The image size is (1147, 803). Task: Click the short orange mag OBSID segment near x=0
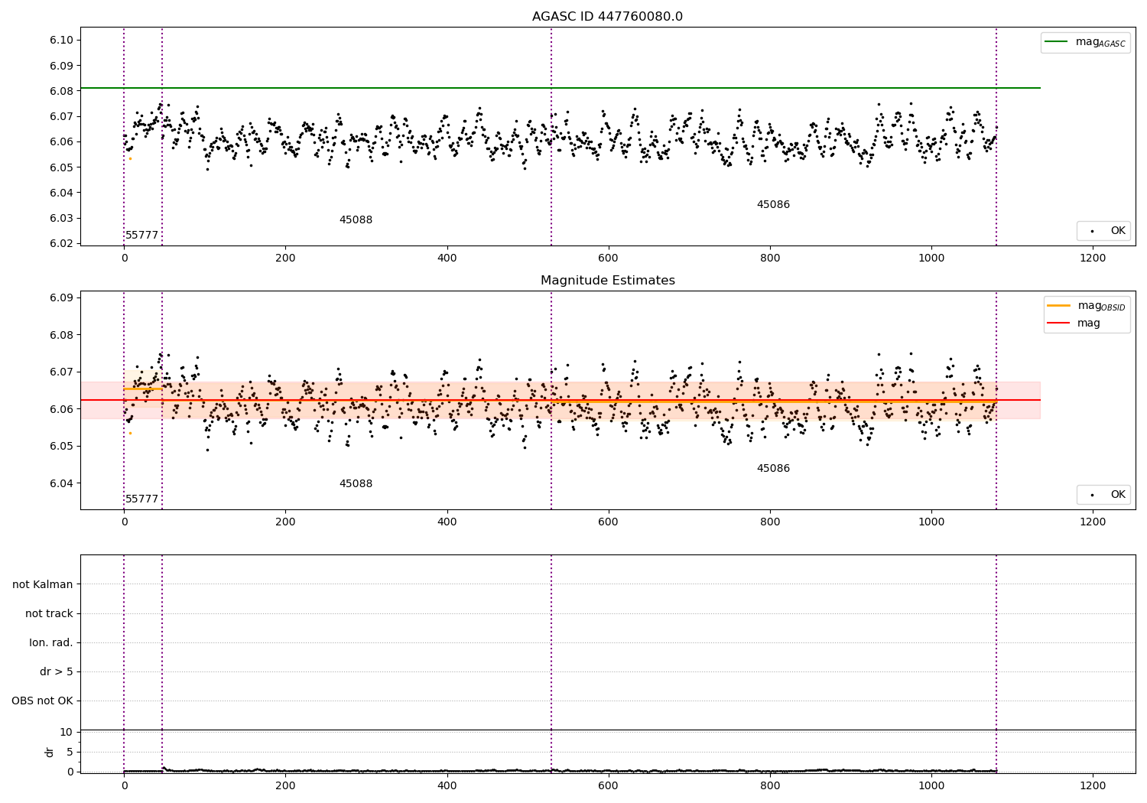coord(143,388)
